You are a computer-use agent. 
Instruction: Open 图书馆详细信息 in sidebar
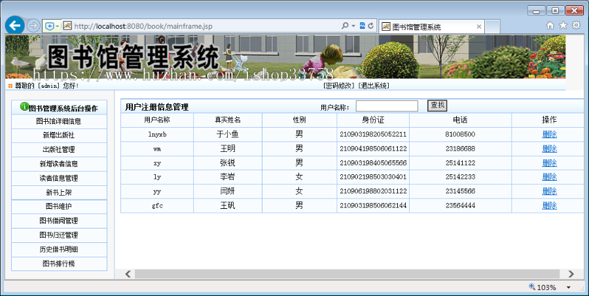click(59, 121)
